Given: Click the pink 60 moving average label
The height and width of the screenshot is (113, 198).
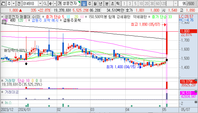Looking at the screenshot, I should point(82,17).
